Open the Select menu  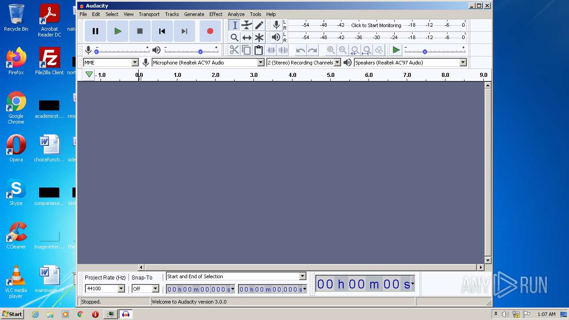pos(112,14)
